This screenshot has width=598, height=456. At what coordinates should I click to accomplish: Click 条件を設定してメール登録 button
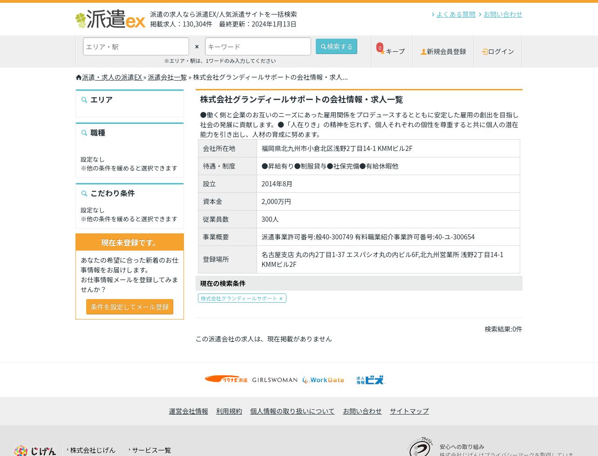[129, 307]
